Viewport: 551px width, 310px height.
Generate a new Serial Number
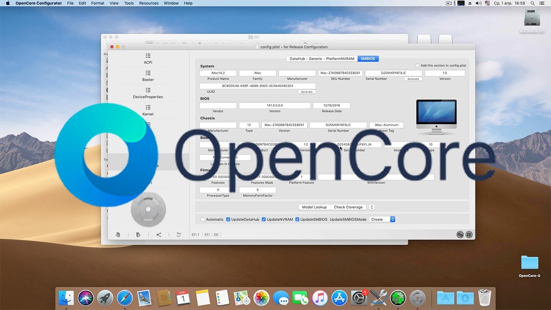[x=413, y=79]
